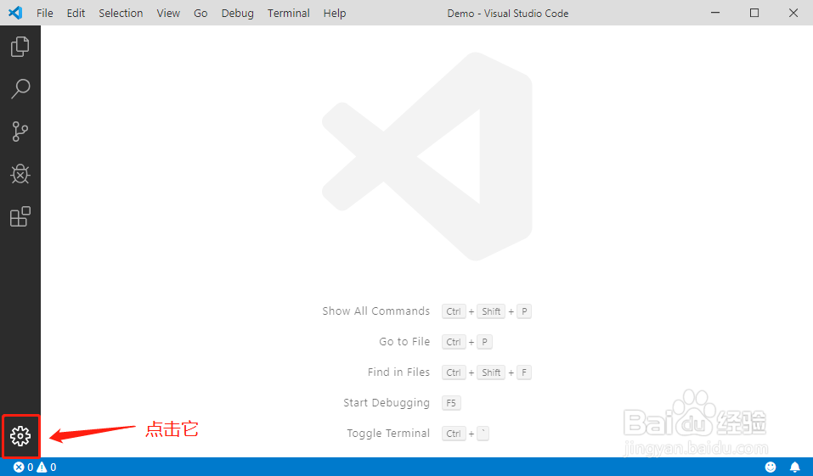
Task: Click the 'Find in Files' text
Action: (398, 372)
